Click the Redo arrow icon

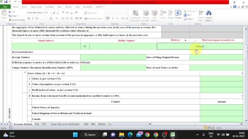(x=15, y=2)
